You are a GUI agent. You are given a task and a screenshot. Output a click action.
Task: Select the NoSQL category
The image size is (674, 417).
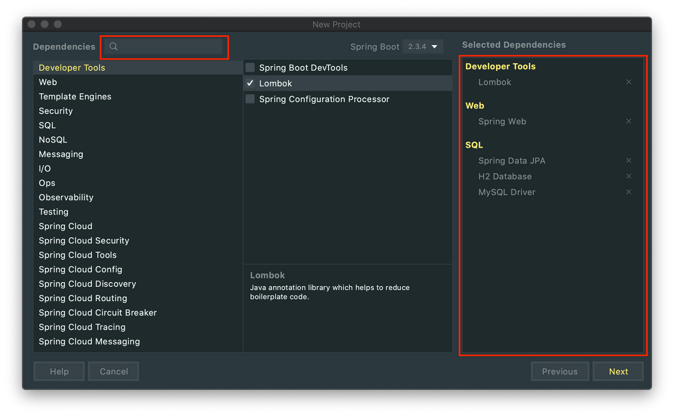(138, 139)
